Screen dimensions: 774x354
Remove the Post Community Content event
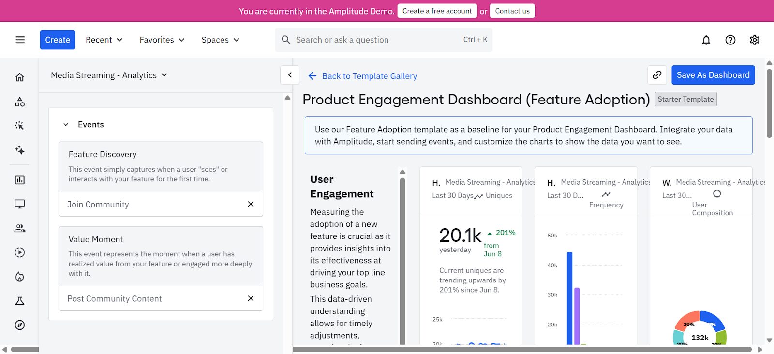pos(251,298)
